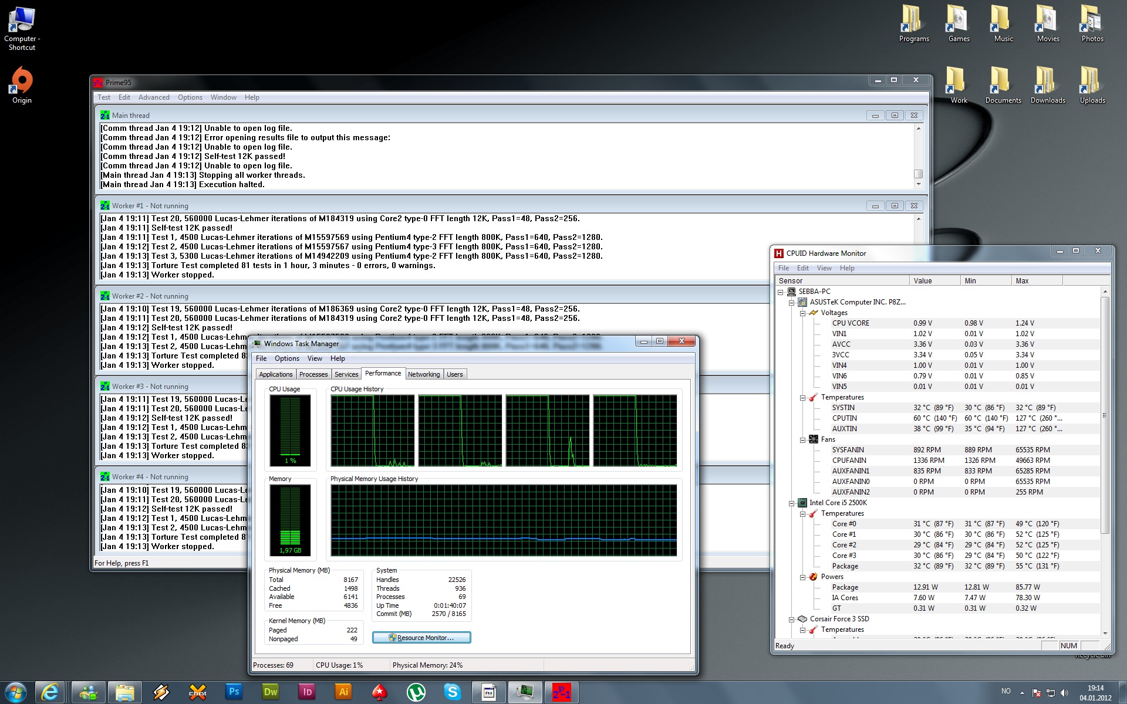Image resolution: width=1127 pixels, height=704 pixels.
Task: Show hidden system tray icons arrow
Action: point(1022,693)
